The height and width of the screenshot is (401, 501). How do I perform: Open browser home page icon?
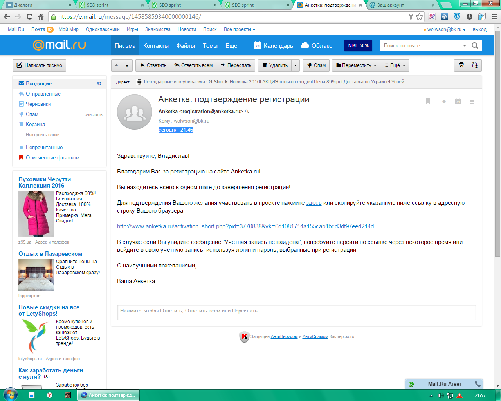click(x=41, y=16)
